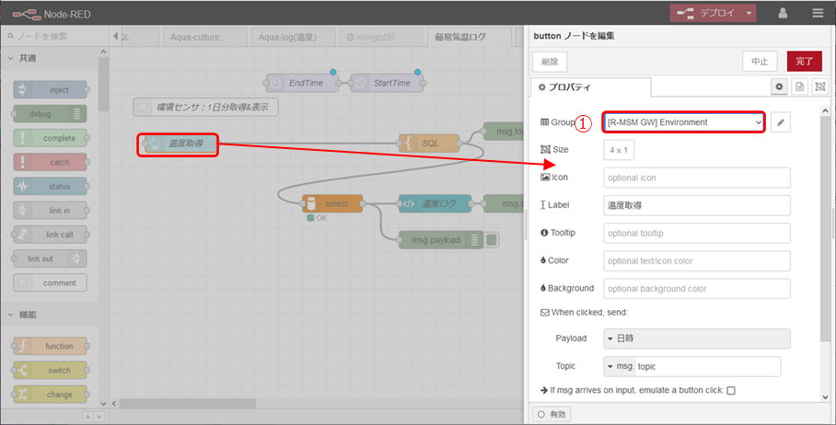Screen dimensions: 836x425
Task: Open the node settings gear icon
Action: 779,86
